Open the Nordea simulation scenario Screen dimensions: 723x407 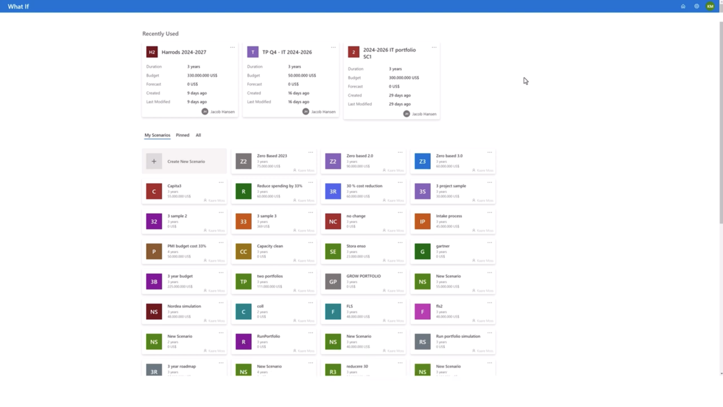184,306
